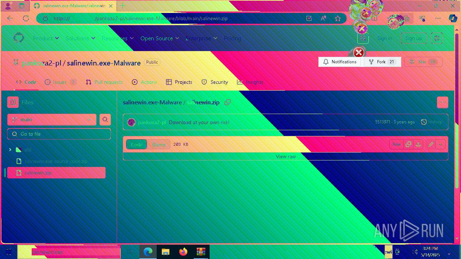The image size is (461, 259).
Task: Click the GitHub search icon button
Action: click(x=363, y=38)
